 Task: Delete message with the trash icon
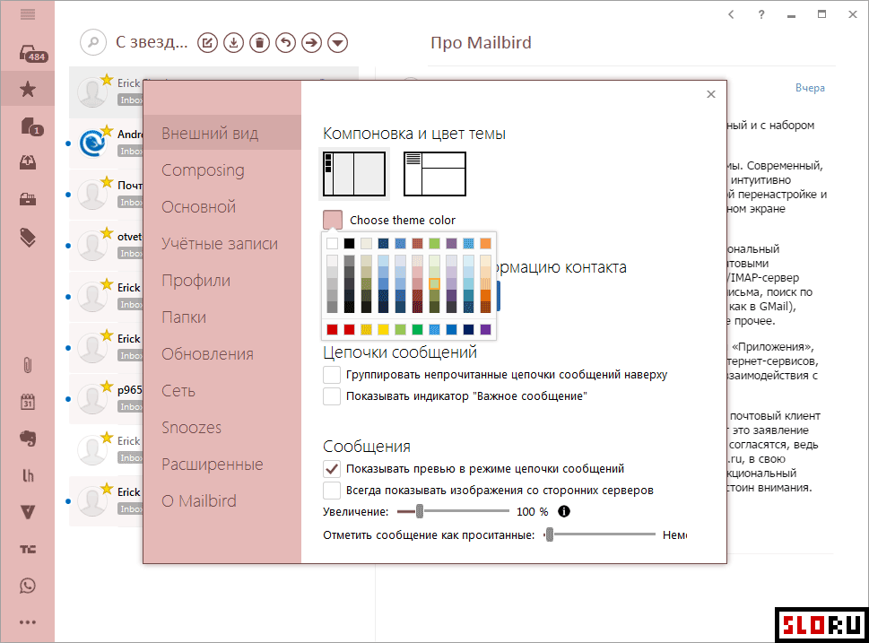click(x=259, y=42)
